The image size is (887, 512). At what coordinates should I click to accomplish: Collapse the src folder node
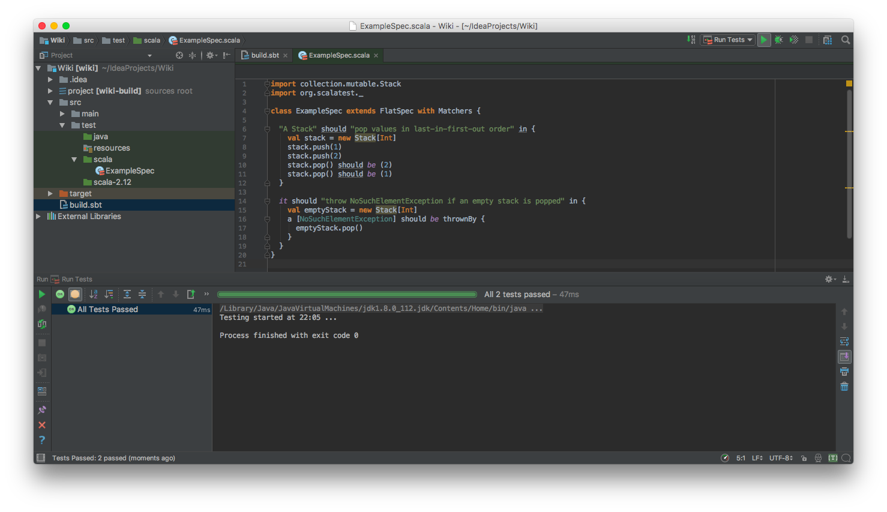click(x=50, y=102)
